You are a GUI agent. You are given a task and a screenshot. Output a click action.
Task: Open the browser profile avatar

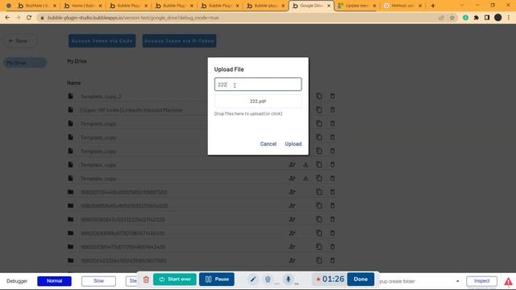[498, 18]
